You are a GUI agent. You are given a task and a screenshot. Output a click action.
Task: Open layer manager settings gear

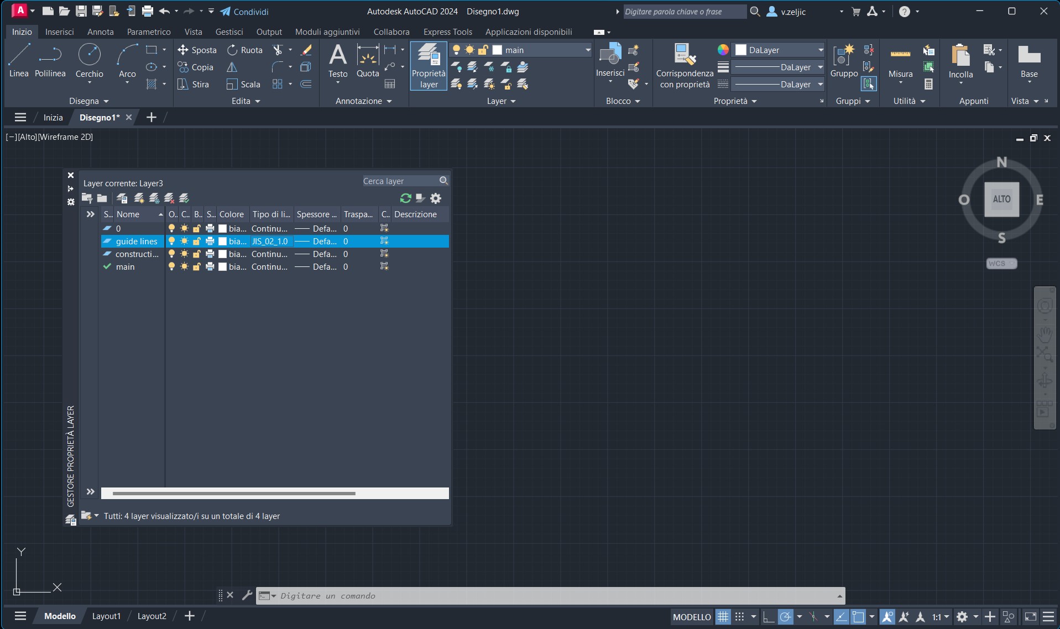coord(436,198)
